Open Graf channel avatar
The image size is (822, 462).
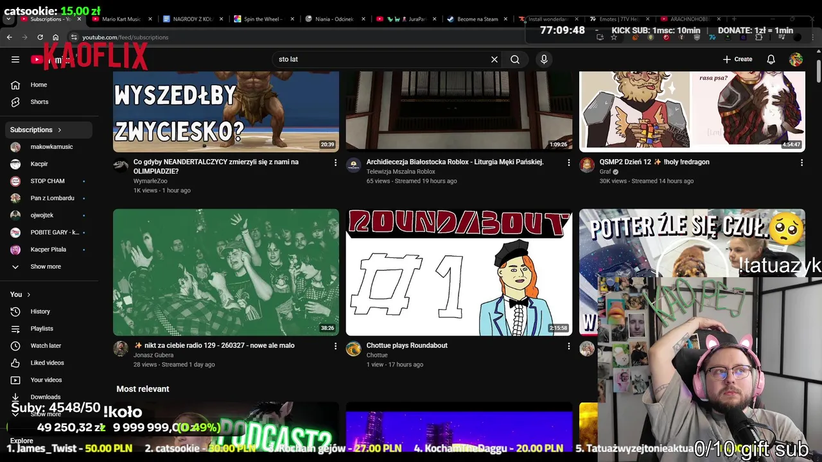tap(587, 166)
